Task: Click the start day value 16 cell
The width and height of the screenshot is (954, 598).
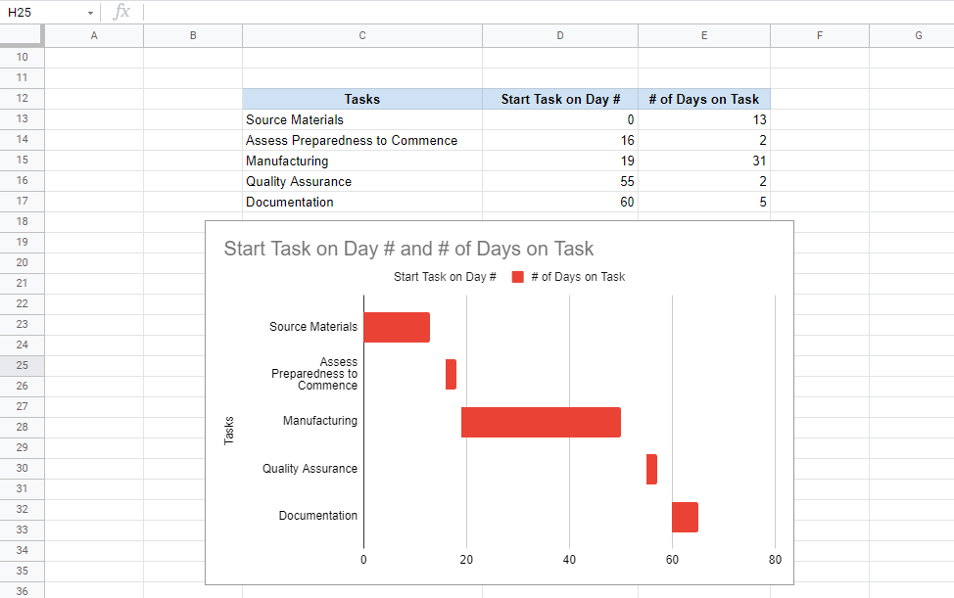Action: click(x=559, y=140)
